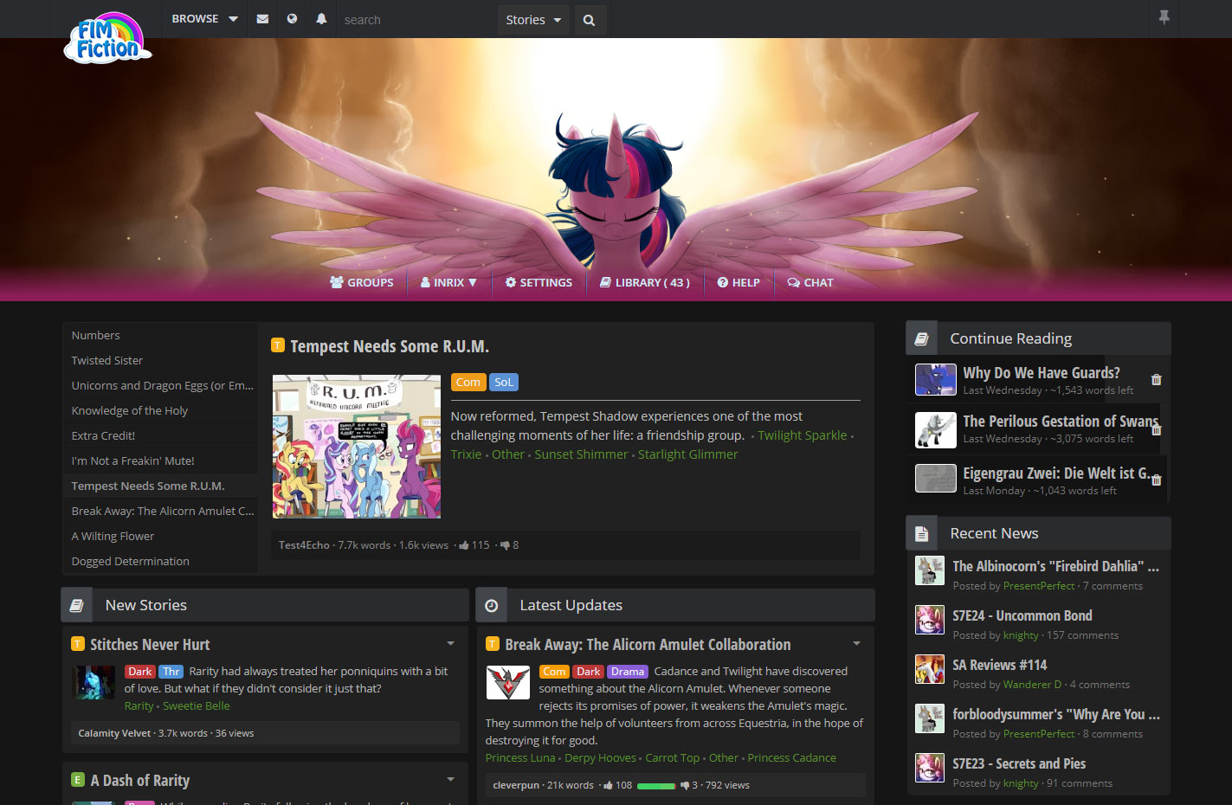Screen dimensions: 1232x805
Task: Click into the search text field
Action: click(416, 20)
